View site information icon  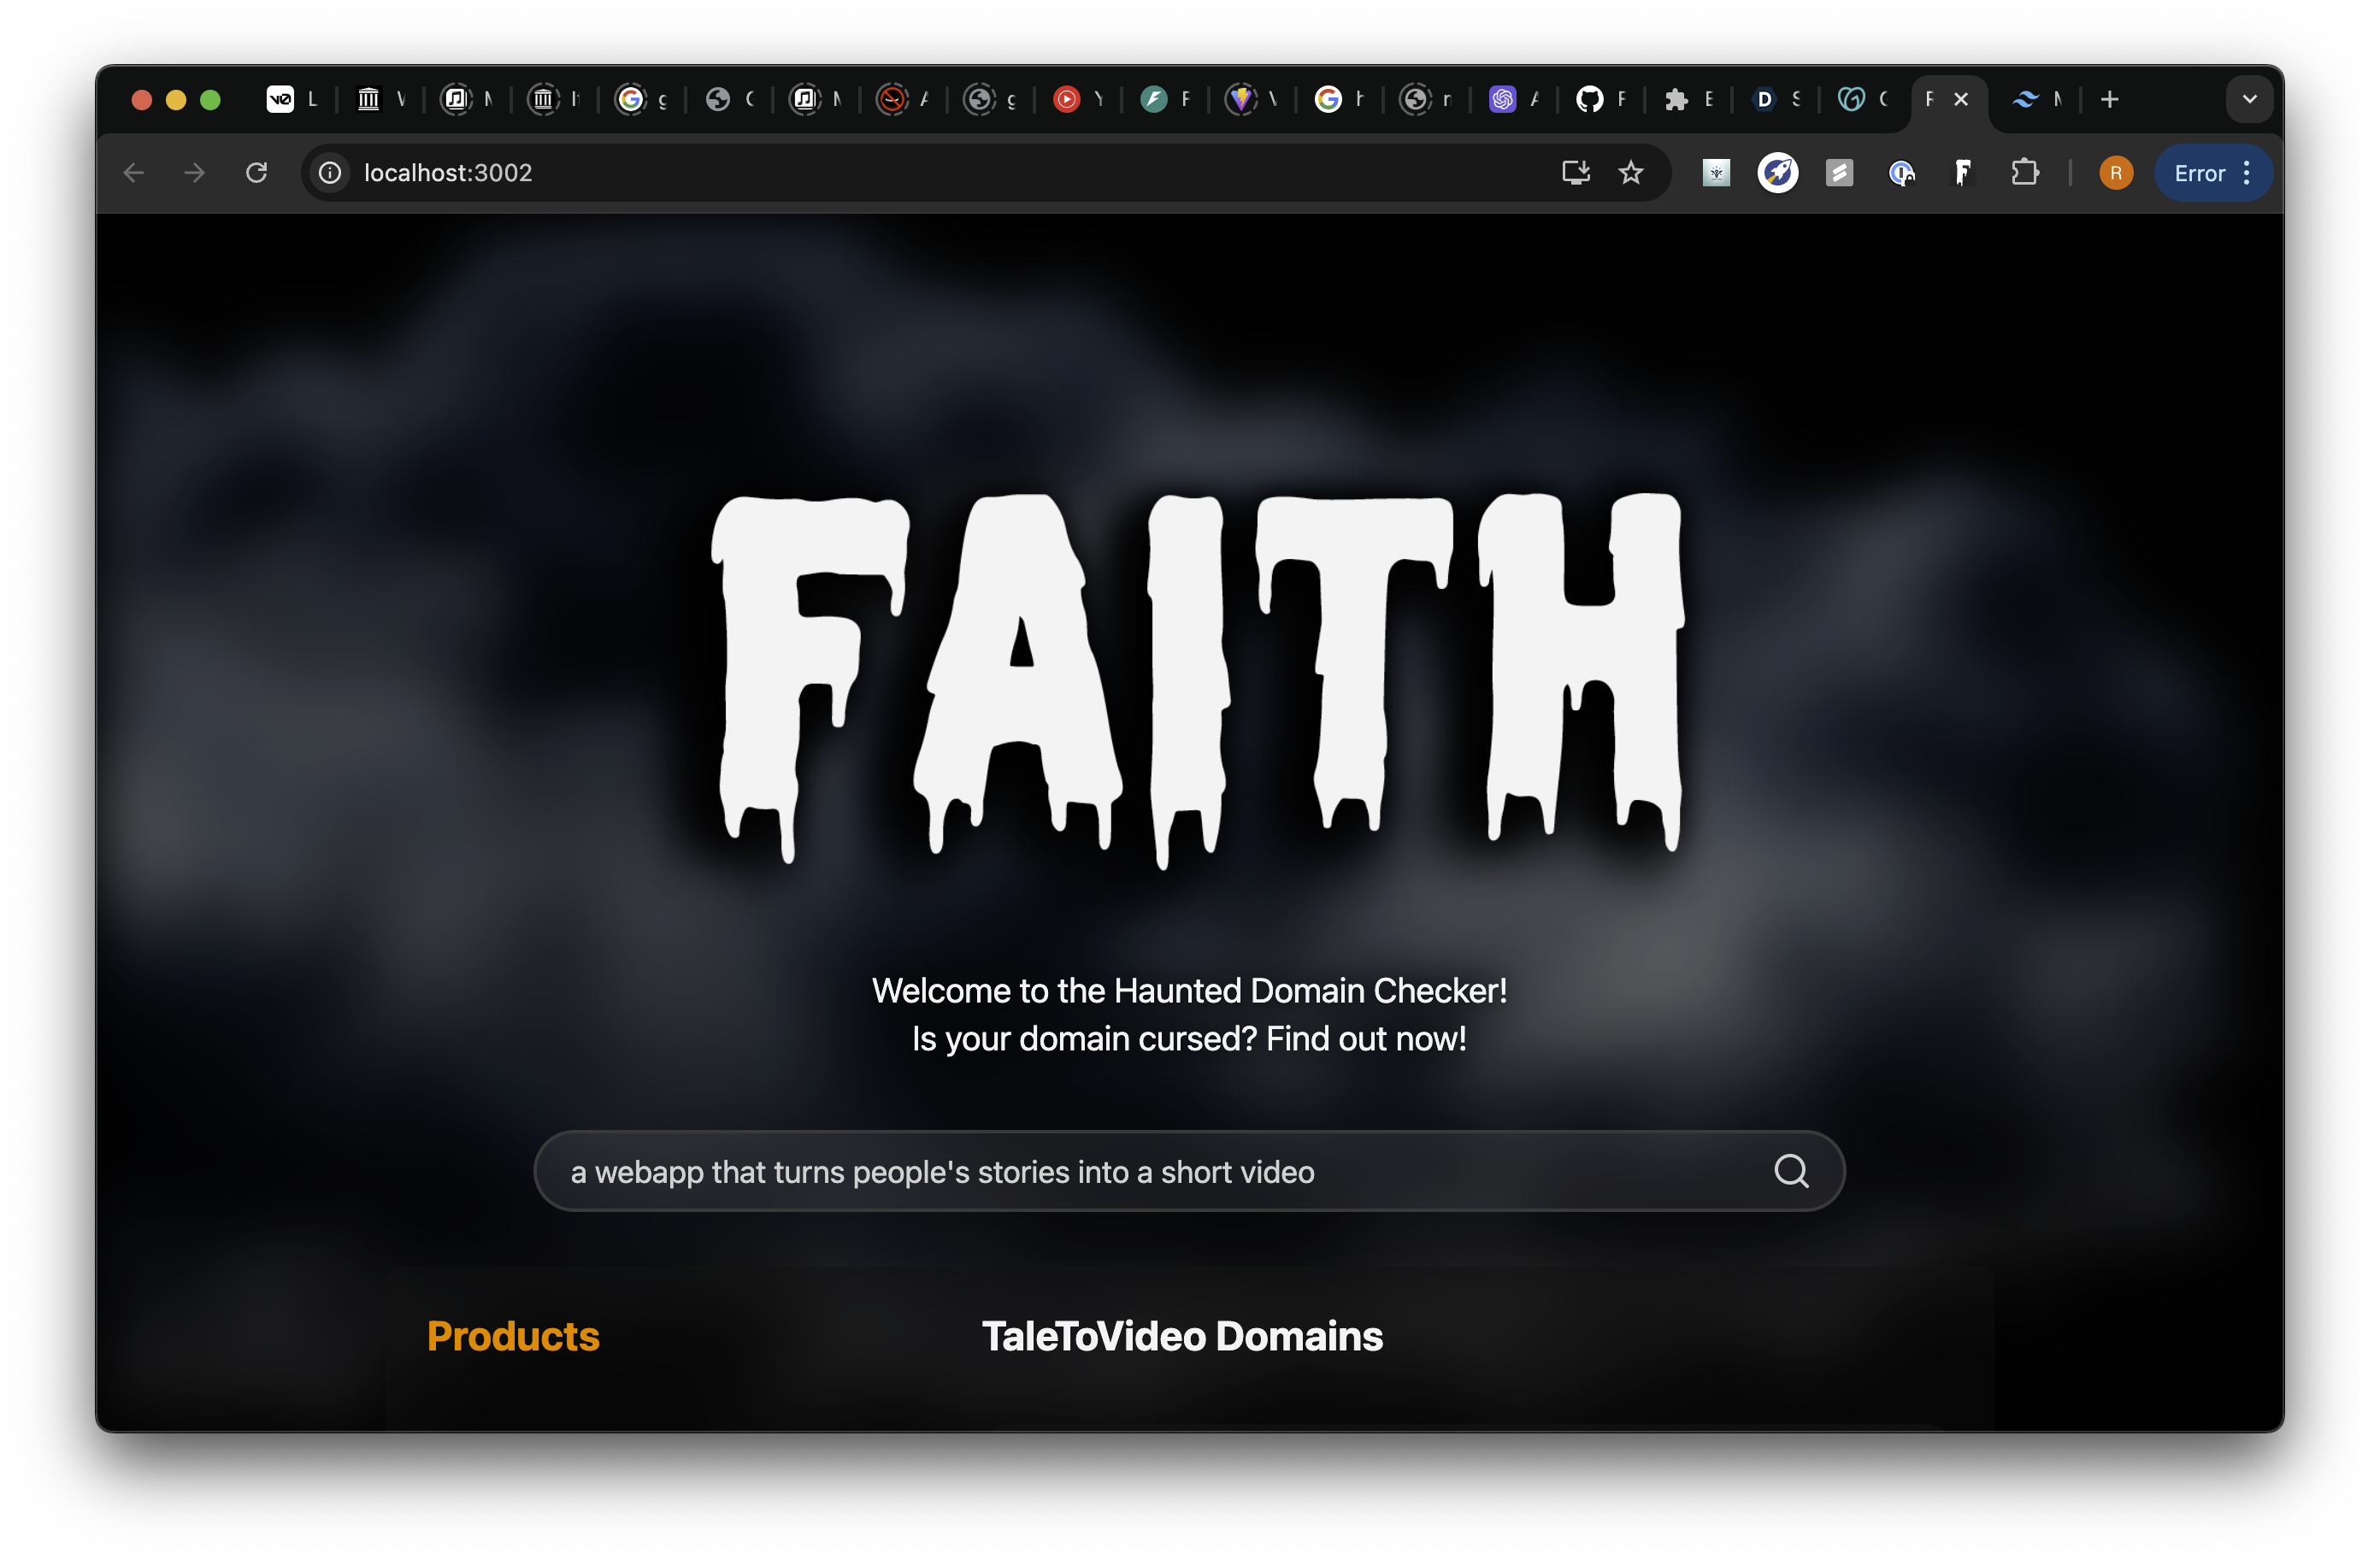330,173
